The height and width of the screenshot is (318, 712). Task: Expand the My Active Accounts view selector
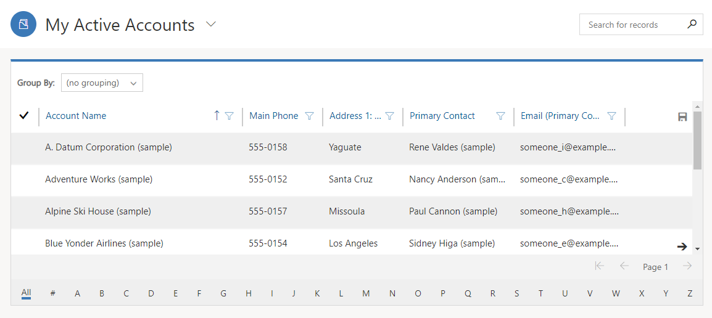pyautogui.click(x=210, y=25)
